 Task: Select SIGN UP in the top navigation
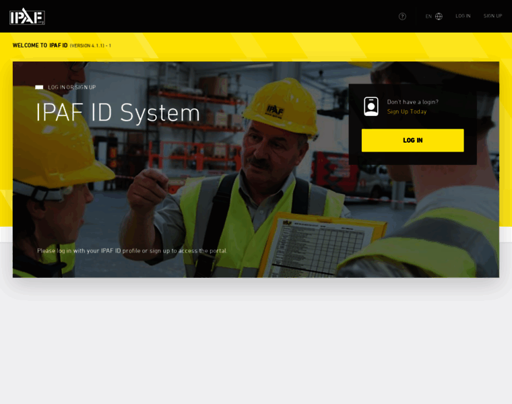pos(492,16)
